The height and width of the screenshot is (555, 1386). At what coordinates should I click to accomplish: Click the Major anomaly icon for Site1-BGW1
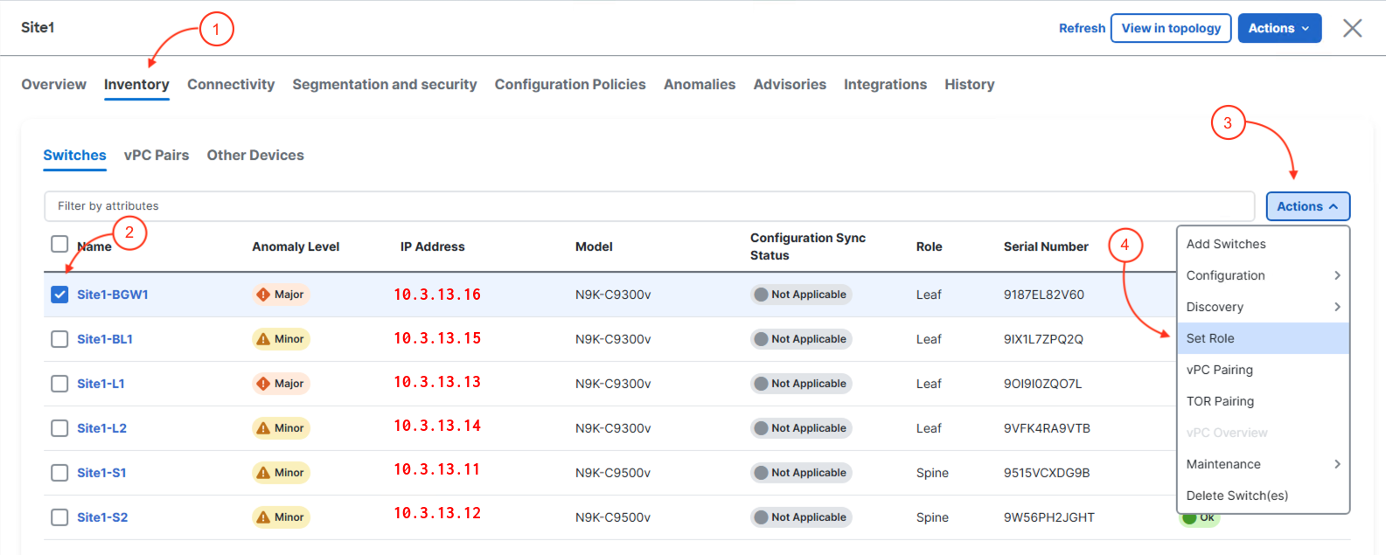pos(263,295)
